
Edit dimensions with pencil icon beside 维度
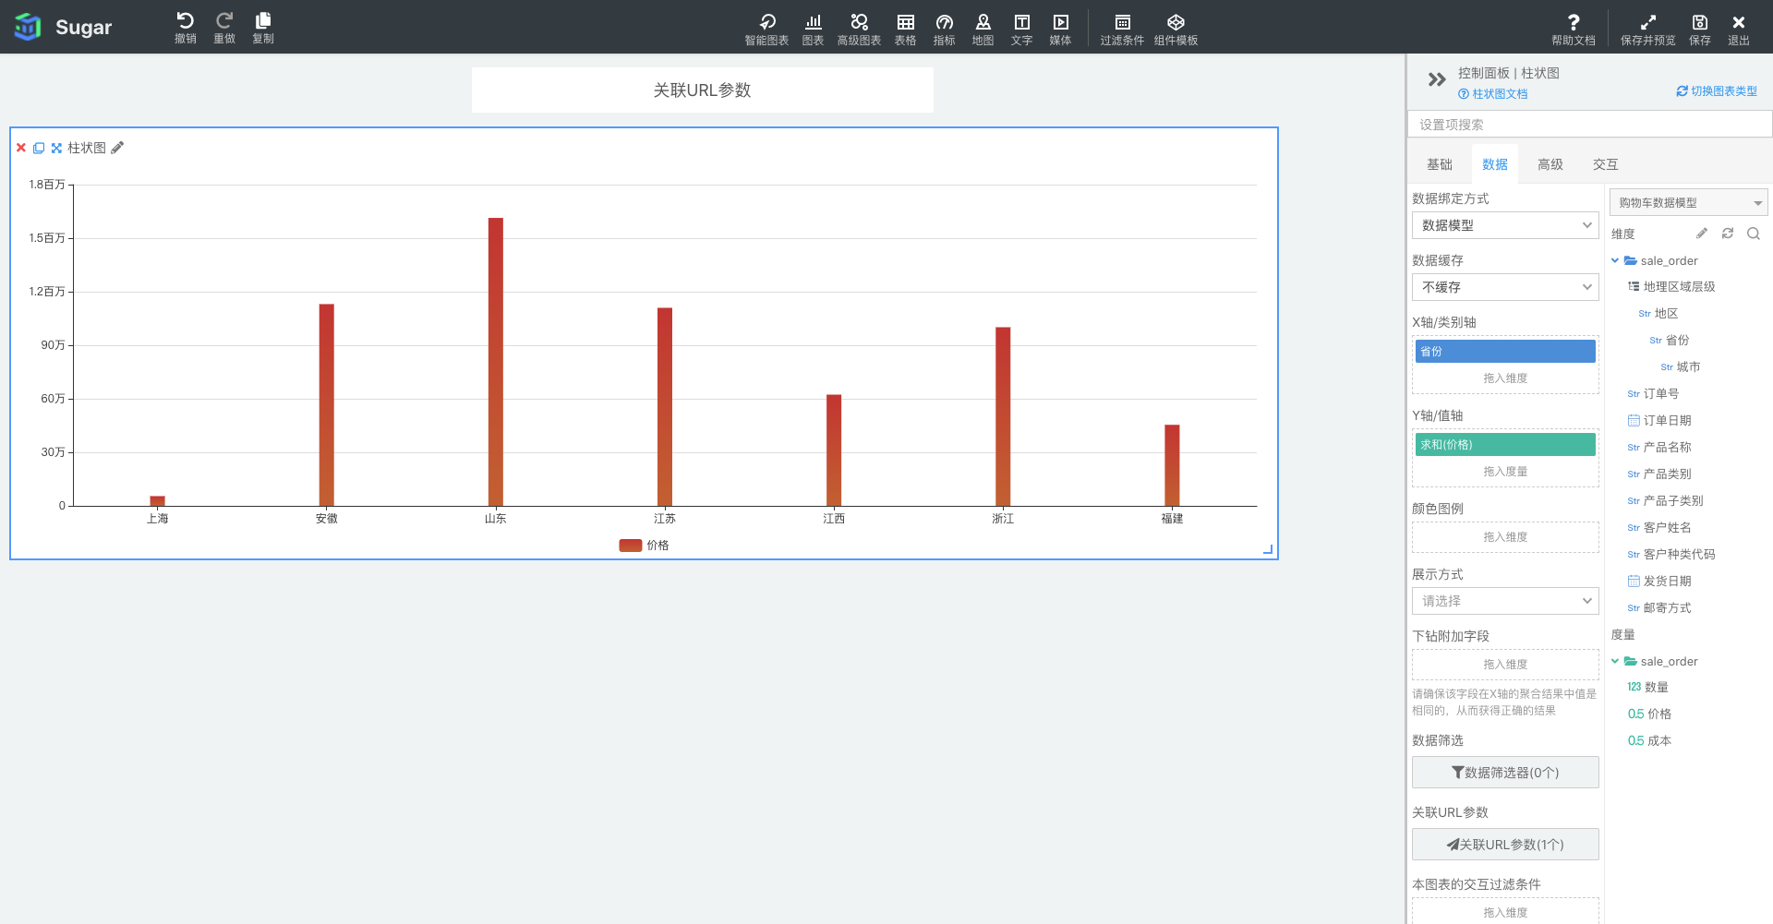point(1702,234)
